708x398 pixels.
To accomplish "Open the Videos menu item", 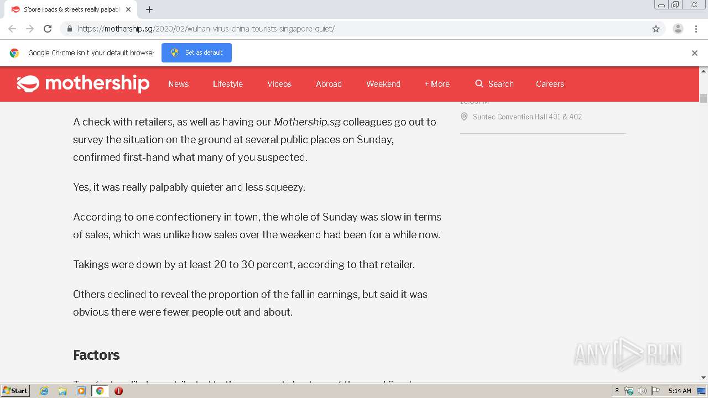I will coord(279,84).
